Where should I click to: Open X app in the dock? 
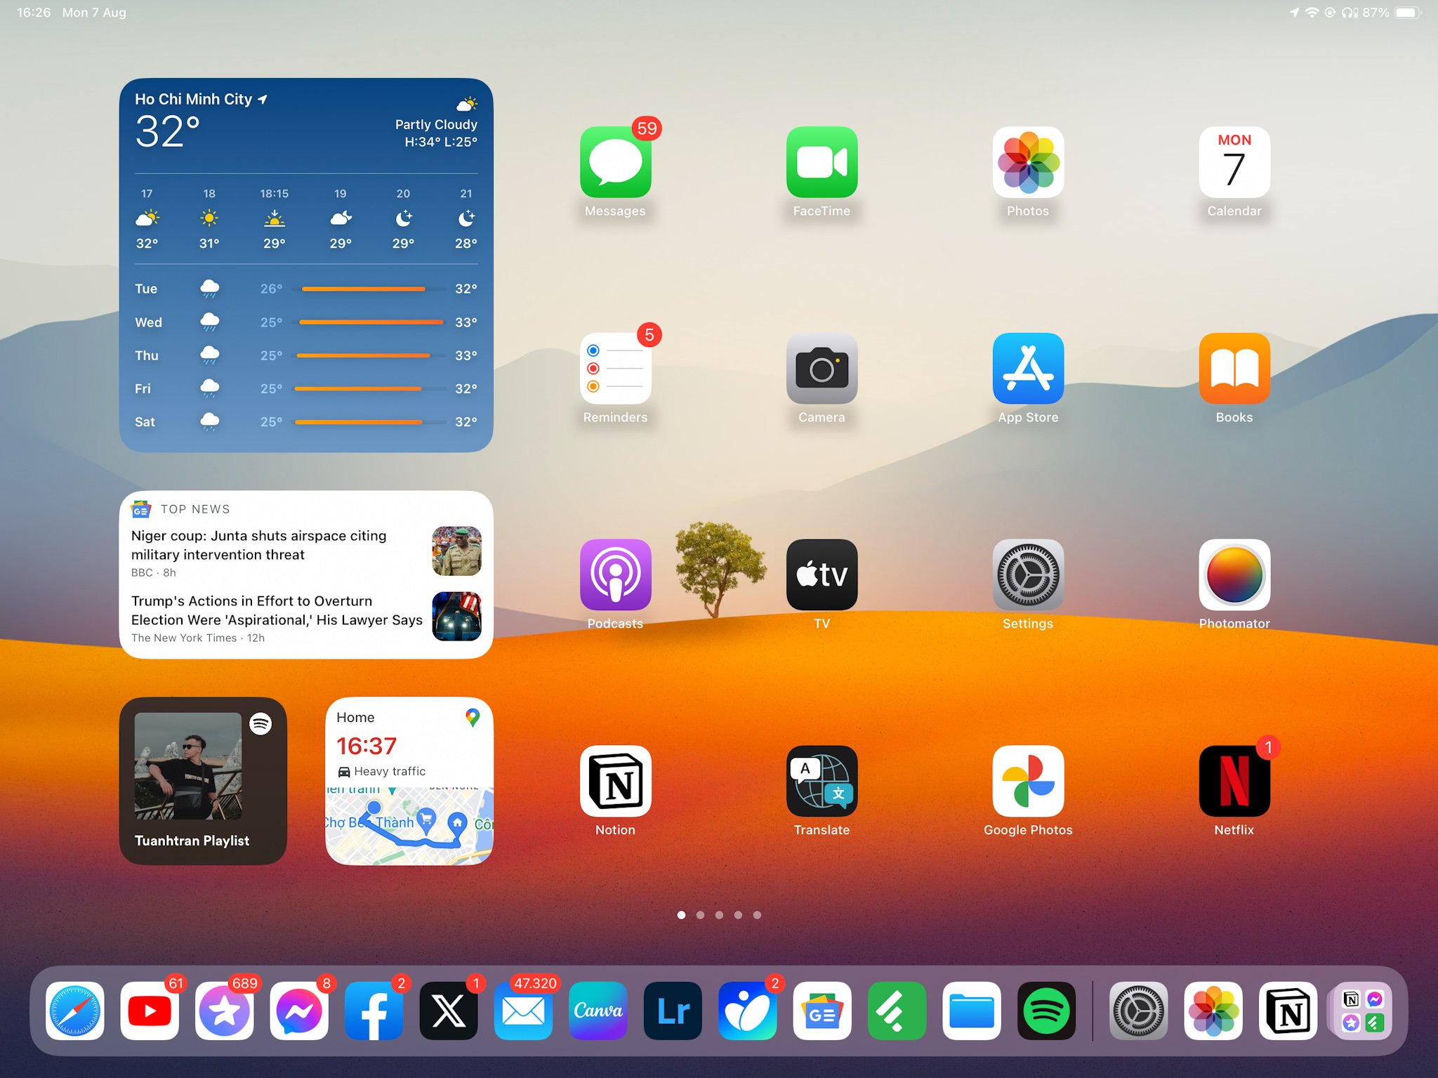point(449,1011)
